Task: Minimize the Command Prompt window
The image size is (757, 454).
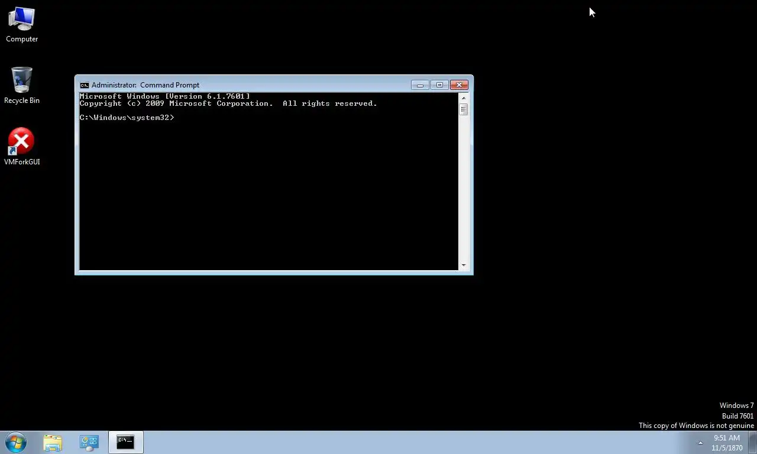Action: (420, 85)
